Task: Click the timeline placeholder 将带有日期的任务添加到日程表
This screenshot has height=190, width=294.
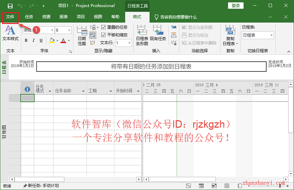Action: click(151, 66)
